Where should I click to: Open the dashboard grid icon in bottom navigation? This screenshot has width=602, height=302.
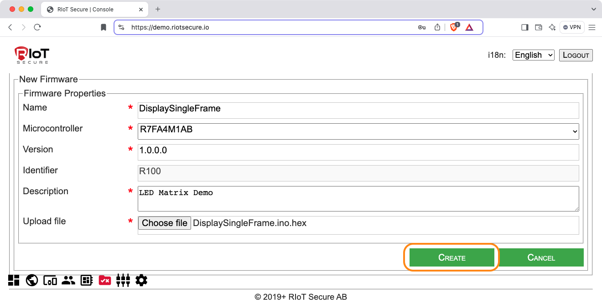14,280
